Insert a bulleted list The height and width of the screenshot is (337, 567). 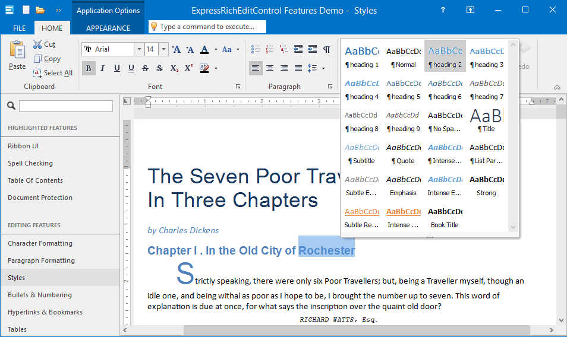tap(256, 49)
